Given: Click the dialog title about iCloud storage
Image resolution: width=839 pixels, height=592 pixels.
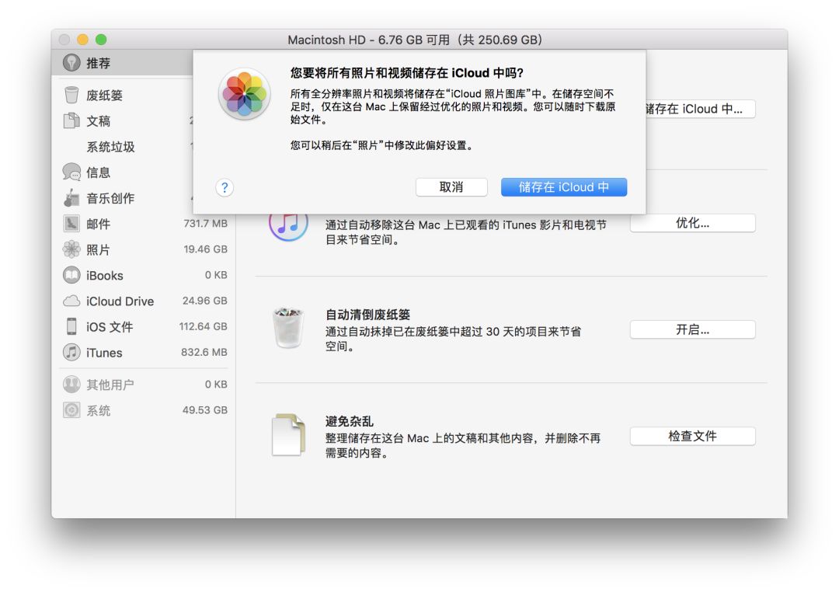Looking at the screenshot, I should (x=407, y=73).
